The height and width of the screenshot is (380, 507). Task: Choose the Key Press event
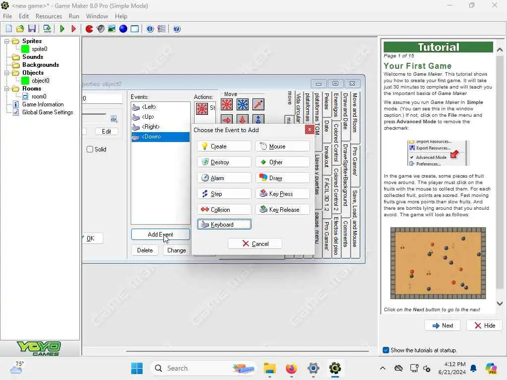tap(283, 194)
